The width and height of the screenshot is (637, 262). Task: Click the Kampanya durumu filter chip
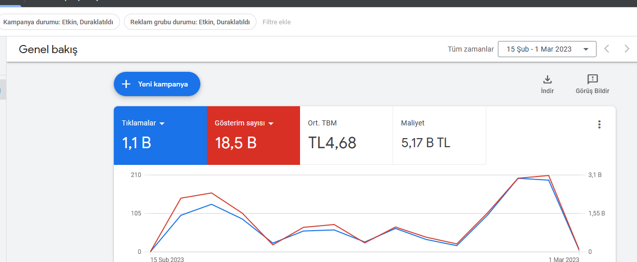58,22
